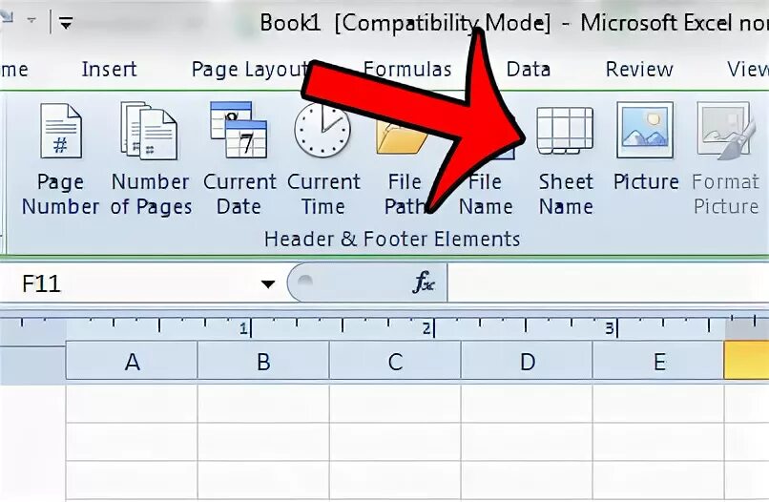Open the View ribbon tab

(747, 69)
